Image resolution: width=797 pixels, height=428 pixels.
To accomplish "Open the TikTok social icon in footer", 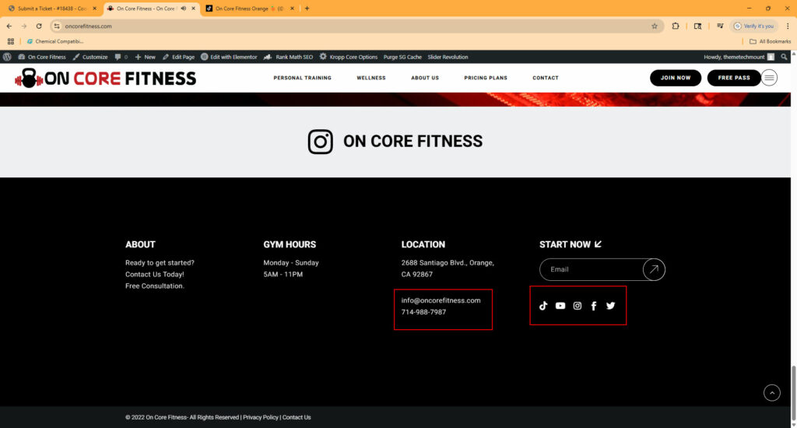I will click(x=543, y=306).
